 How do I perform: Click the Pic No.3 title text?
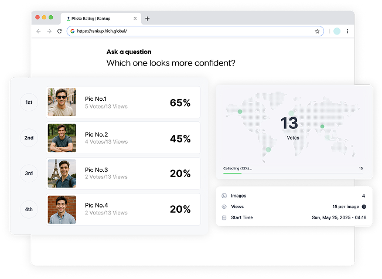pos(97,170)
